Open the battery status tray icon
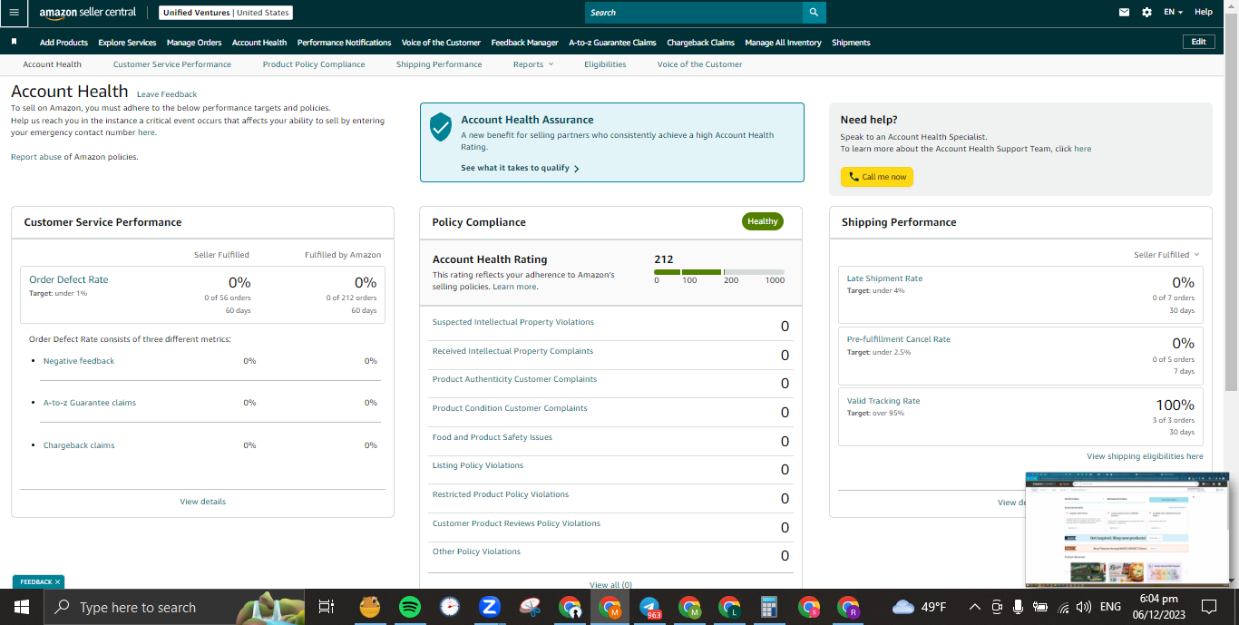This screenshot has width=1239, height=625. tap(1040, 607)
